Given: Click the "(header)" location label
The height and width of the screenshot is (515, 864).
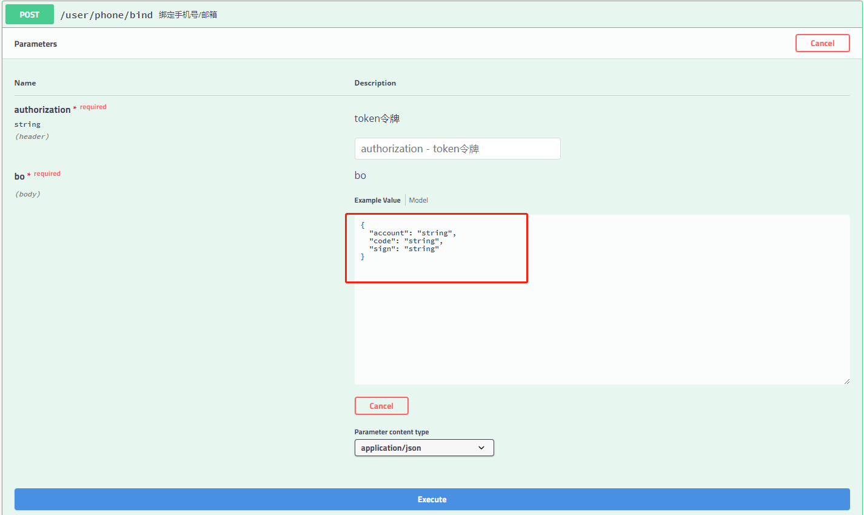Looking at the screenshot, I should [32, 136].
